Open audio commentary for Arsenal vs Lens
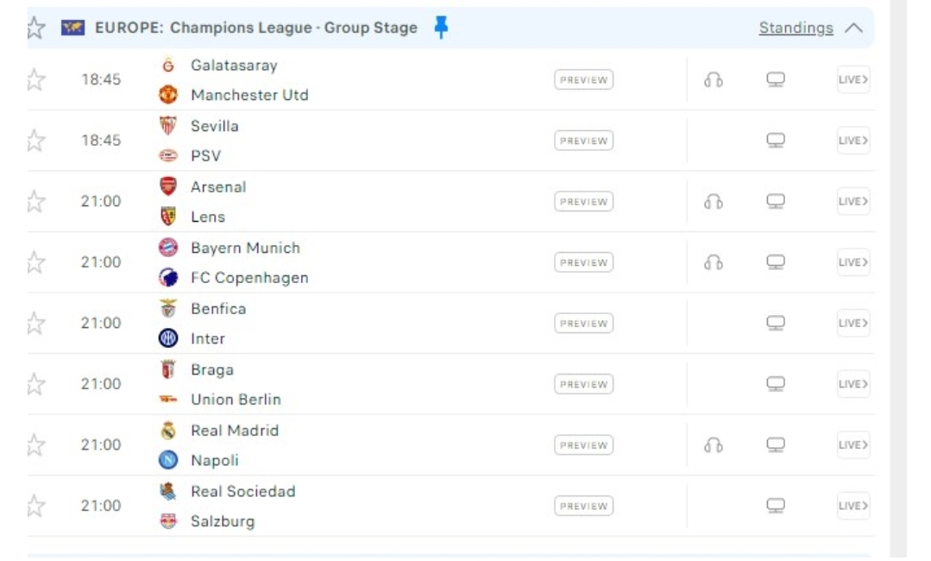 coord(713,202)
